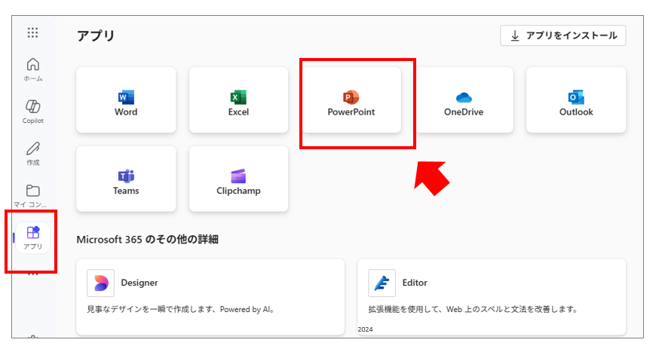659x352 pixels.
Task: Click the Editor icon
Action: [382, 283]
